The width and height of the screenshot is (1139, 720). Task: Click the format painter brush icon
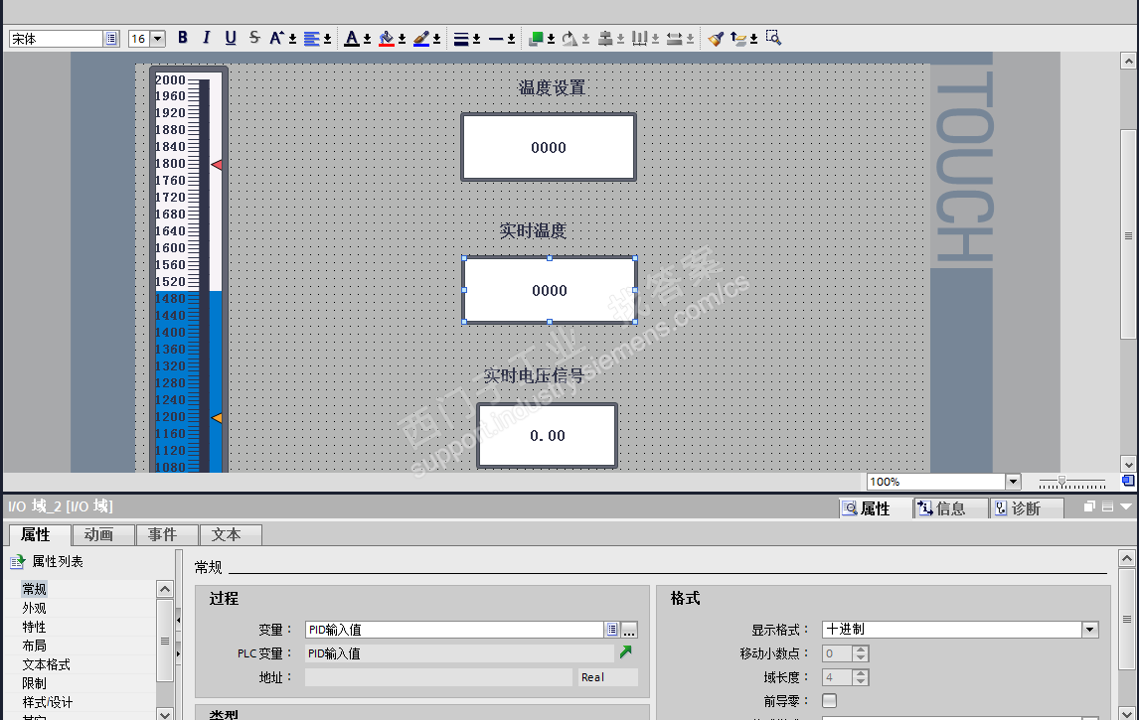(716, 39)
